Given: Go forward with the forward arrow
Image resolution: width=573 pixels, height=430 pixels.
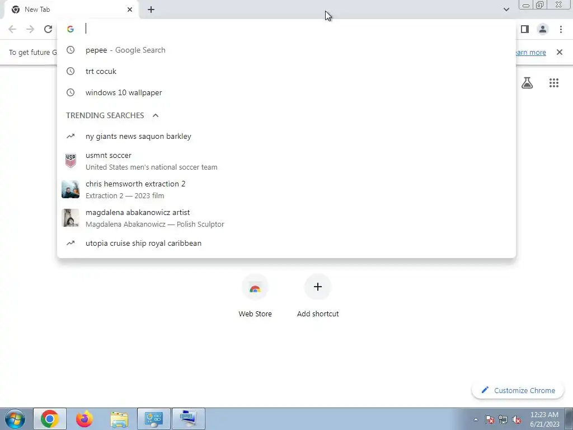Looking at the screenshot, I should 30,29.
